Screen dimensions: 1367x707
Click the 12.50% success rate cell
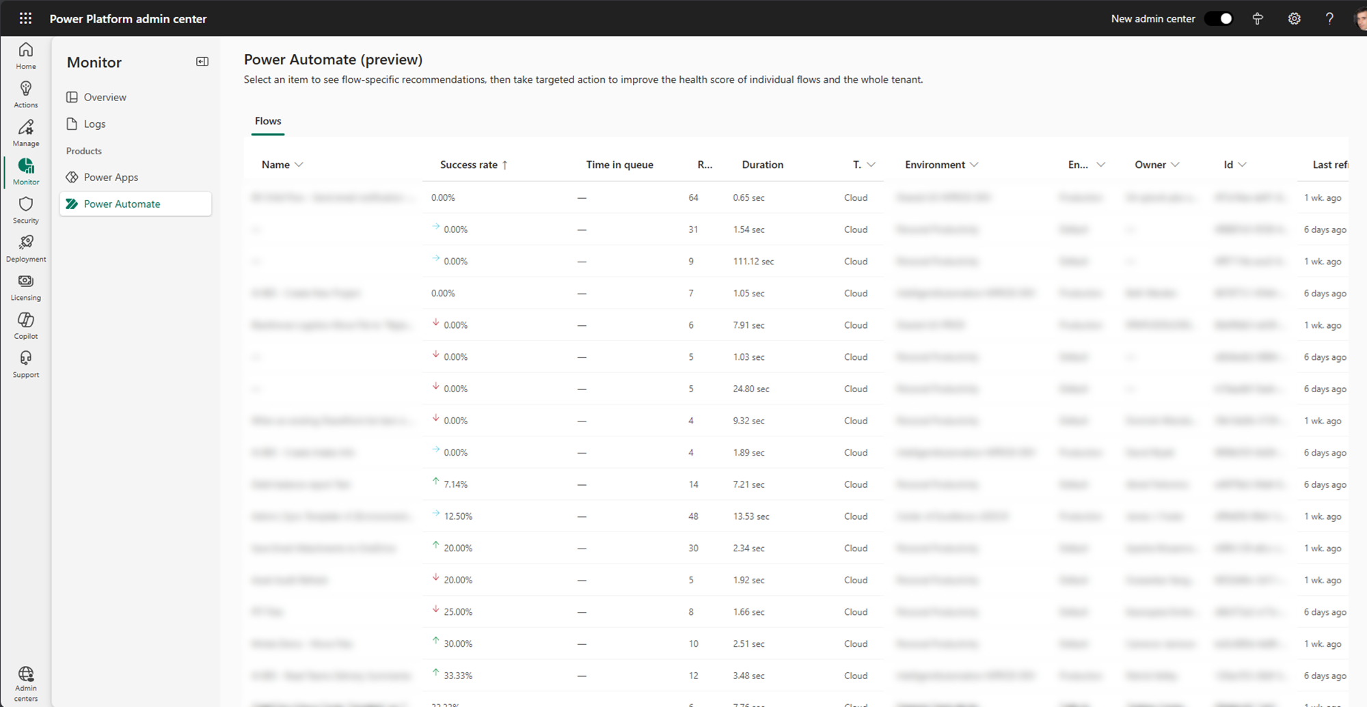[458, 516]
